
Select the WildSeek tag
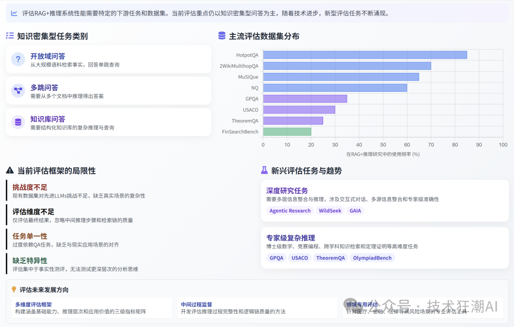pyautogui.click(x=330, y=210)
